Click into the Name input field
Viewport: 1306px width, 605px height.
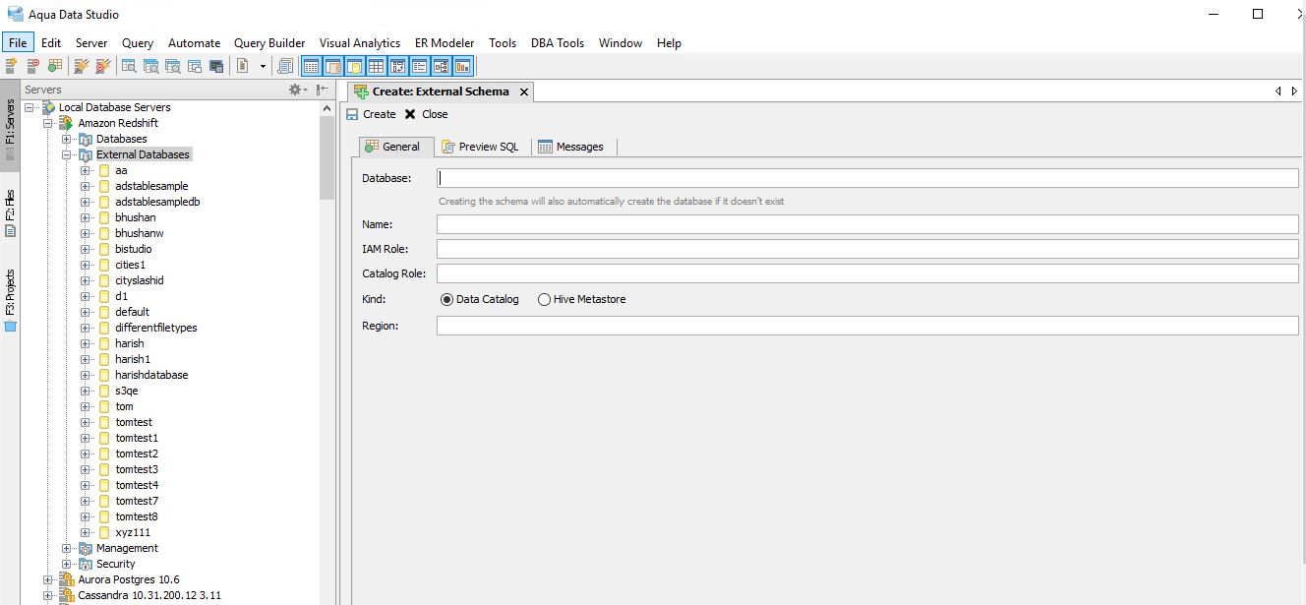click(x=867, y=224)
